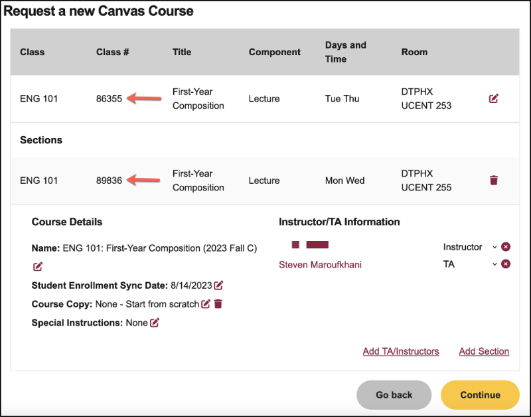Open Steven Maroufkhani's name link
The image size is (531, 417).
(320, 264)
